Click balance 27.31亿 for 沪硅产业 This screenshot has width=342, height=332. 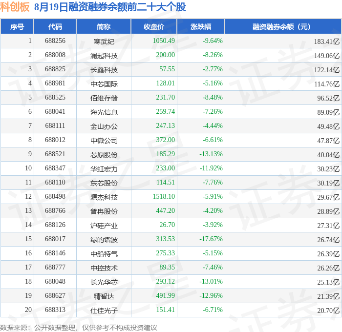[x=328, y=226]
